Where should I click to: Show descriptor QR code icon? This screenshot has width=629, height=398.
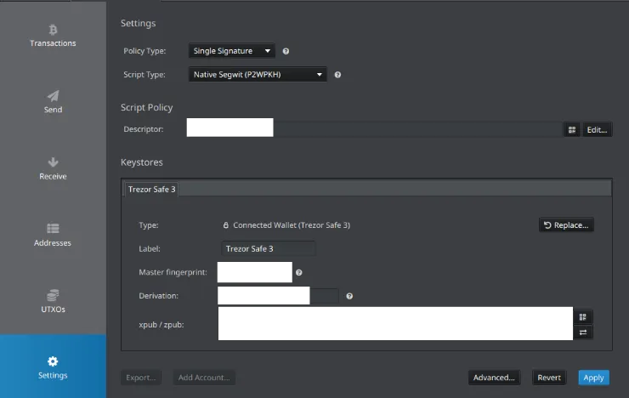[x=572, y=129]
